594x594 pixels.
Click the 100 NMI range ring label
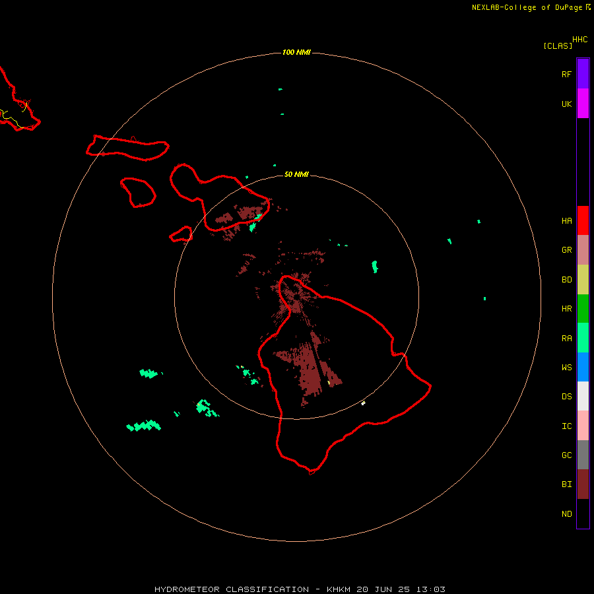point(296,52)
